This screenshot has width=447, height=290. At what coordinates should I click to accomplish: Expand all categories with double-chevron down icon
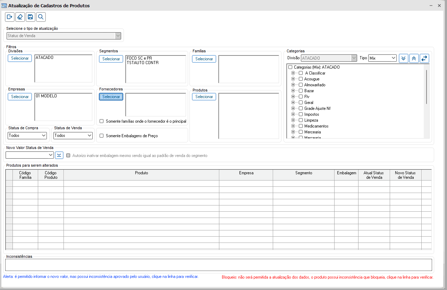[403, 58]
